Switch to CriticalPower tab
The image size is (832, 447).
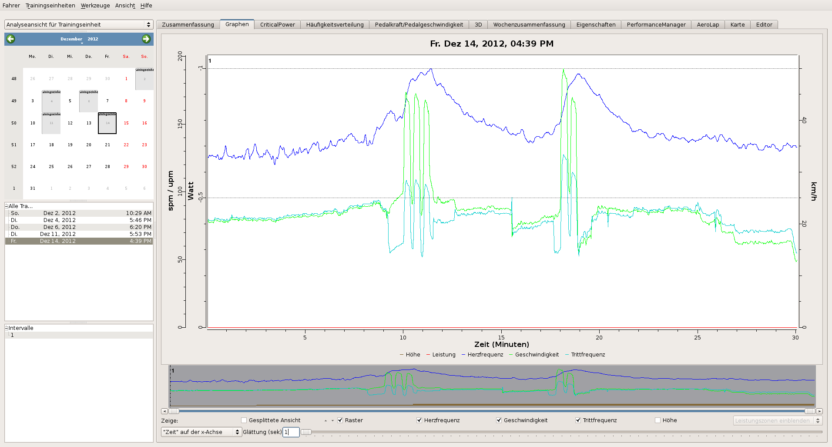click(x=277, y=25)
